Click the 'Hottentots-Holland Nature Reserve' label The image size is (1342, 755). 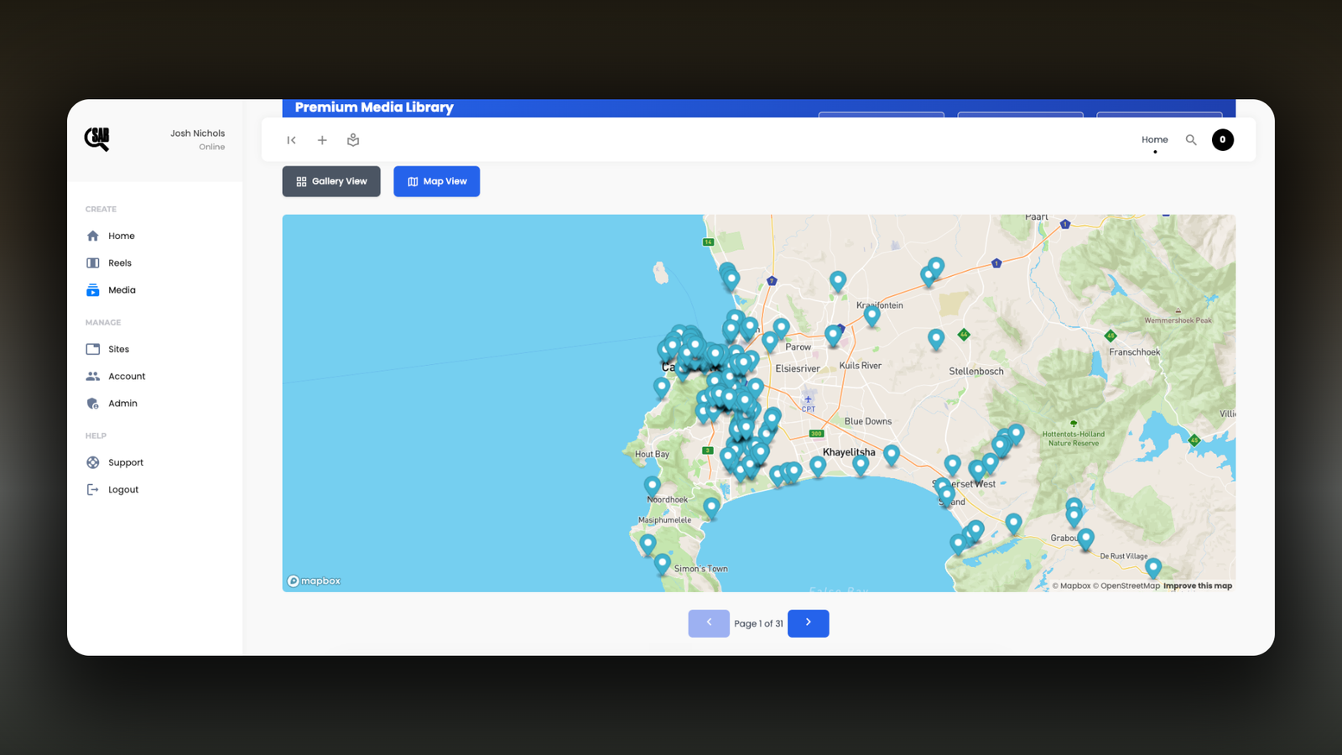click(x=1074, y=439)
